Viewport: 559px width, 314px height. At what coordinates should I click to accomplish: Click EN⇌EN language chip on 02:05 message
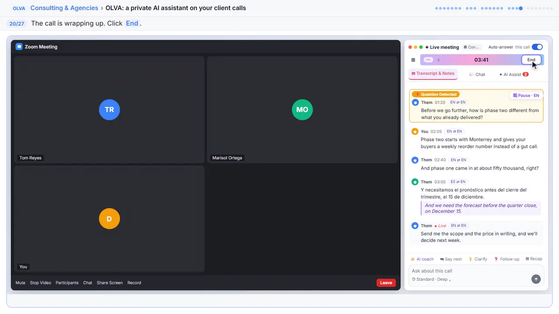tap(454, 131)
